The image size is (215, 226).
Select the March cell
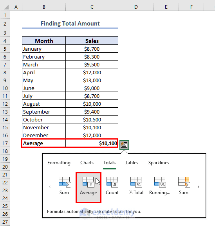[44, 64]
